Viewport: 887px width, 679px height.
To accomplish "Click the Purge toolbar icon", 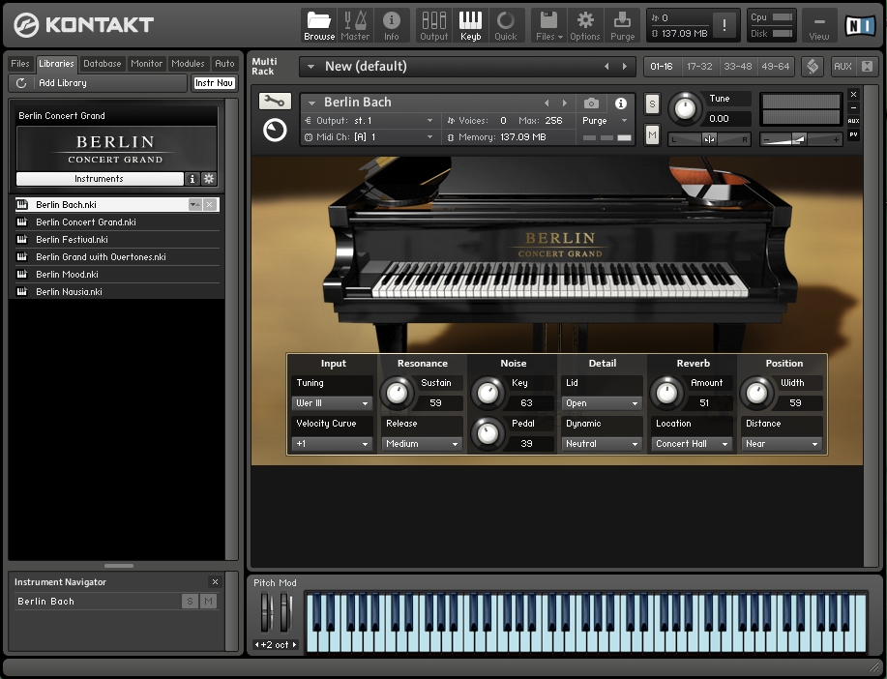I will coord(622,25).
